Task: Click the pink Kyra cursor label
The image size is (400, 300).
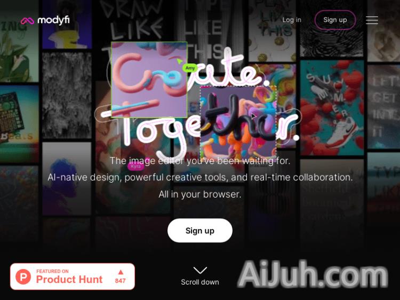Action: coord(135,167)
